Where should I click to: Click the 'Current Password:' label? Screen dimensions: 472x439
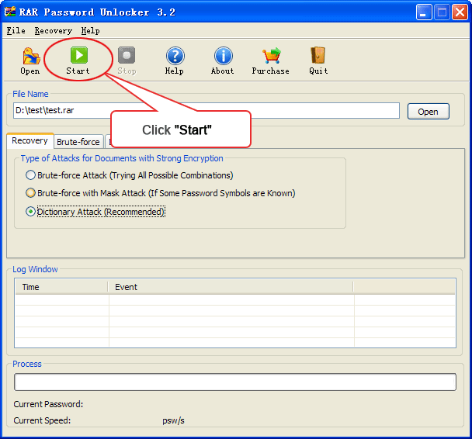48,404
